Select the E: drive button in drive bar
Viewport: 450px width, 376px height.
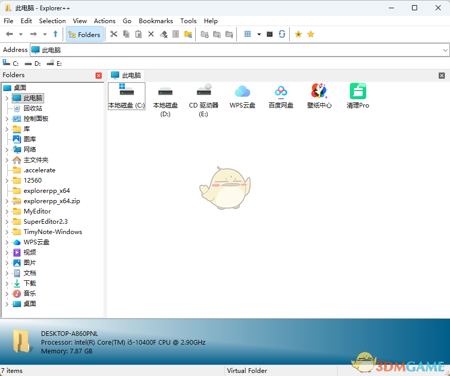[x=54, y=63]
